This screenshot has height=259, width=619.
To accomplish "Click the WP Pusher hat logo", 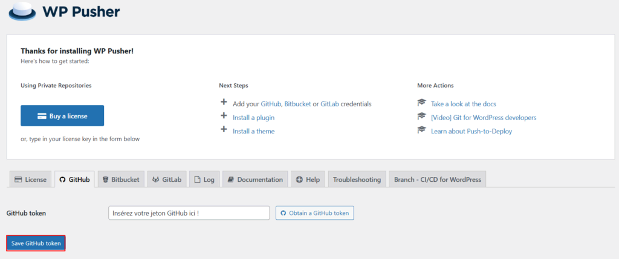I will pyautogui.click(x=20, y=11).
